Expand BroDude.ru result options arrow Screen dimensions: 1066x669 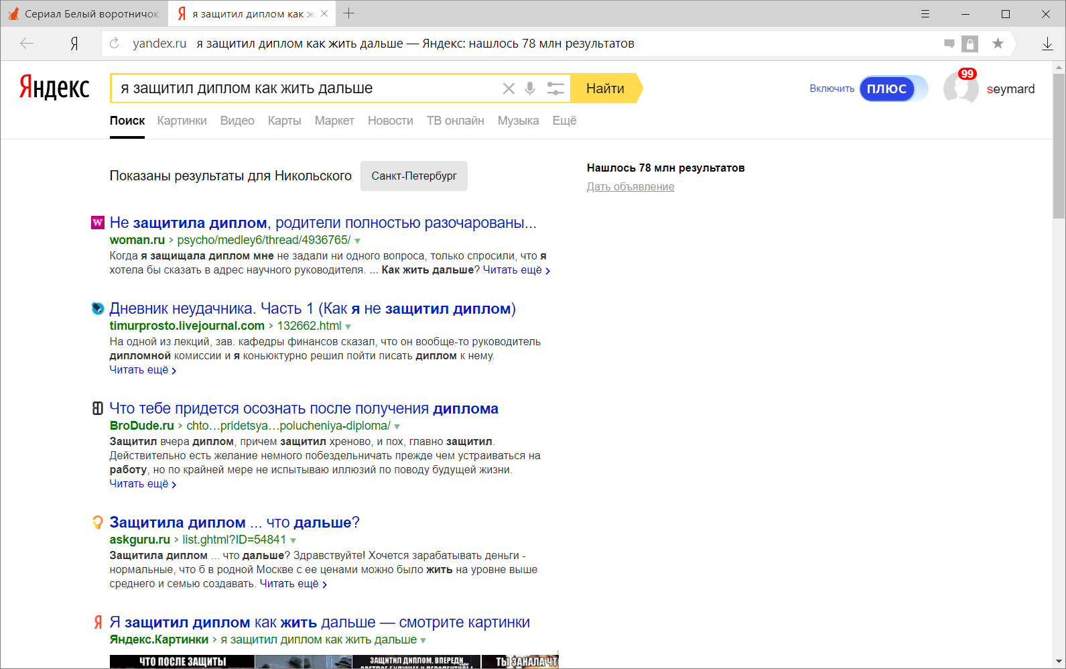pyautogui.click(x=397, y=426)
